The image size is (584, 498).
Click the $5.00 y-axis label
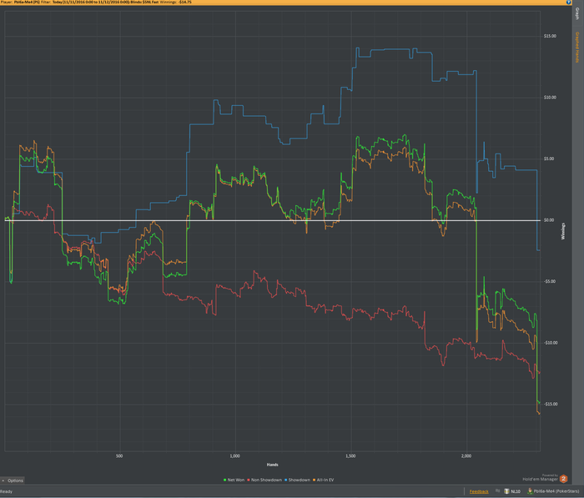point(549,159)
